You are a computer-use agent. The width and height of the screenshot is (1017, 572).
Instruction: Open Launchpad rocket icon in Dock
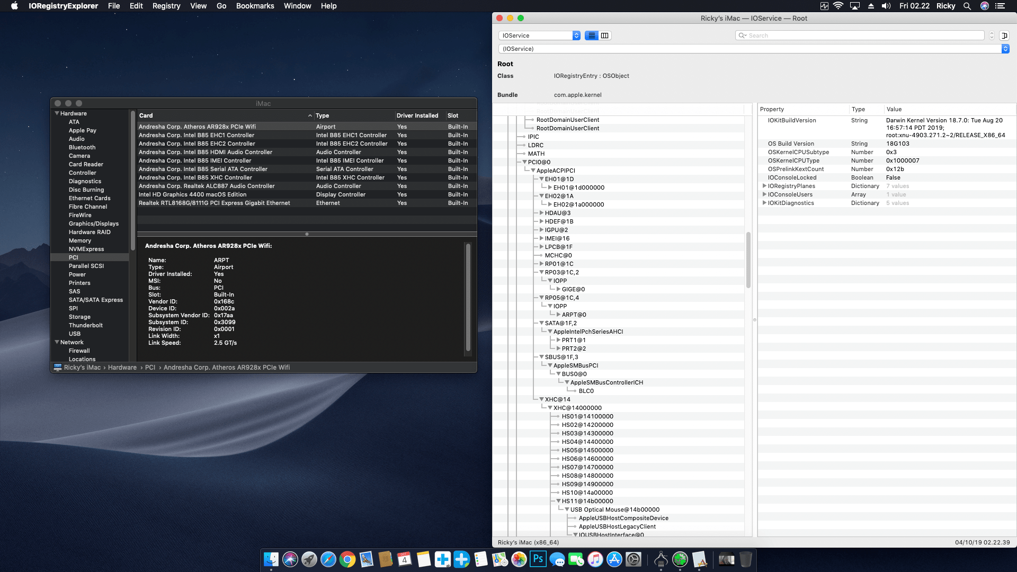pyautogui.click(x=309, y=559)
